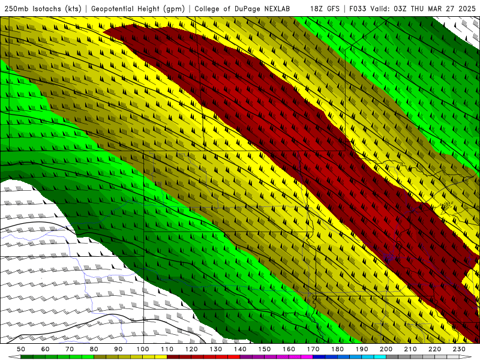The image size is (480, 360).
Task: Click the 80 value on the color scale
Action: 94,349
